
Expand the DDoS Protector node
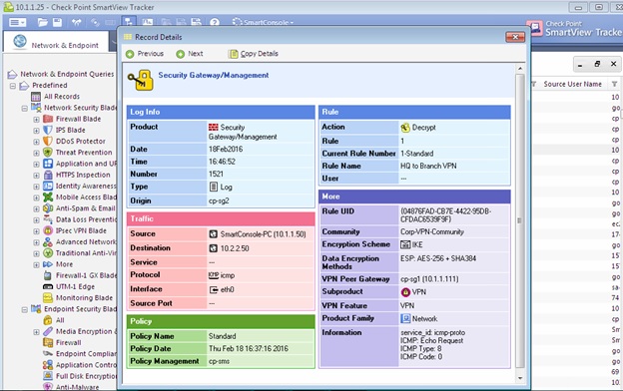36,142
